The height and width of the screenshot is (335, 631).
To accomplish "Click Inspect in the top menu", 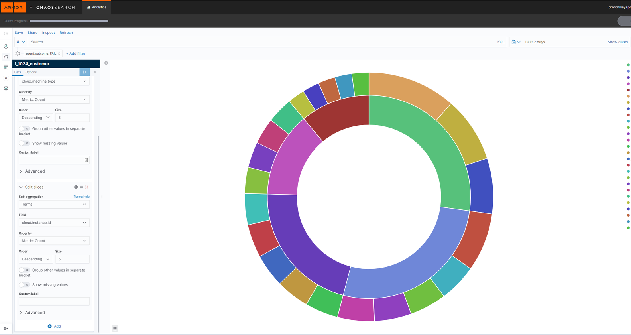I will (48, 33).
